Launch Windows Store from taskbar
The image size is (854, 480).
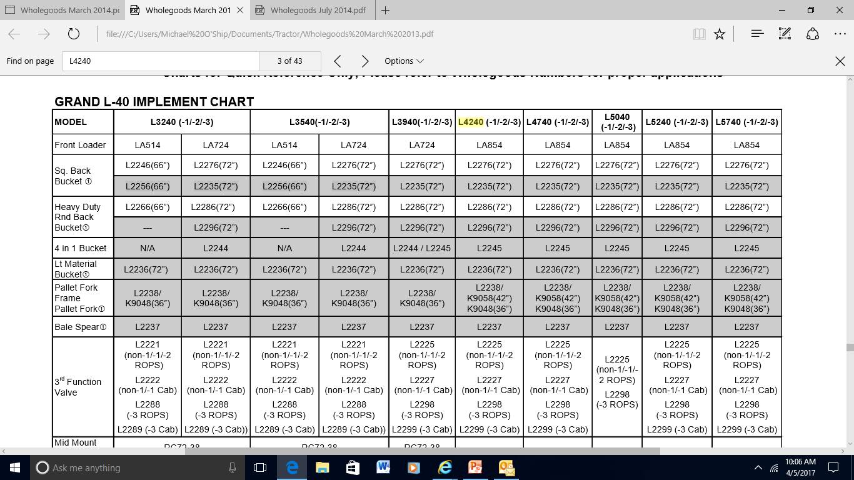353,467
